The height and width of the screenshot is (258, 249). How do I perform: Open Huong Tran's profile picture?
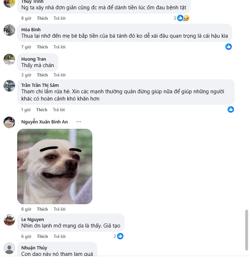point(9,60)
